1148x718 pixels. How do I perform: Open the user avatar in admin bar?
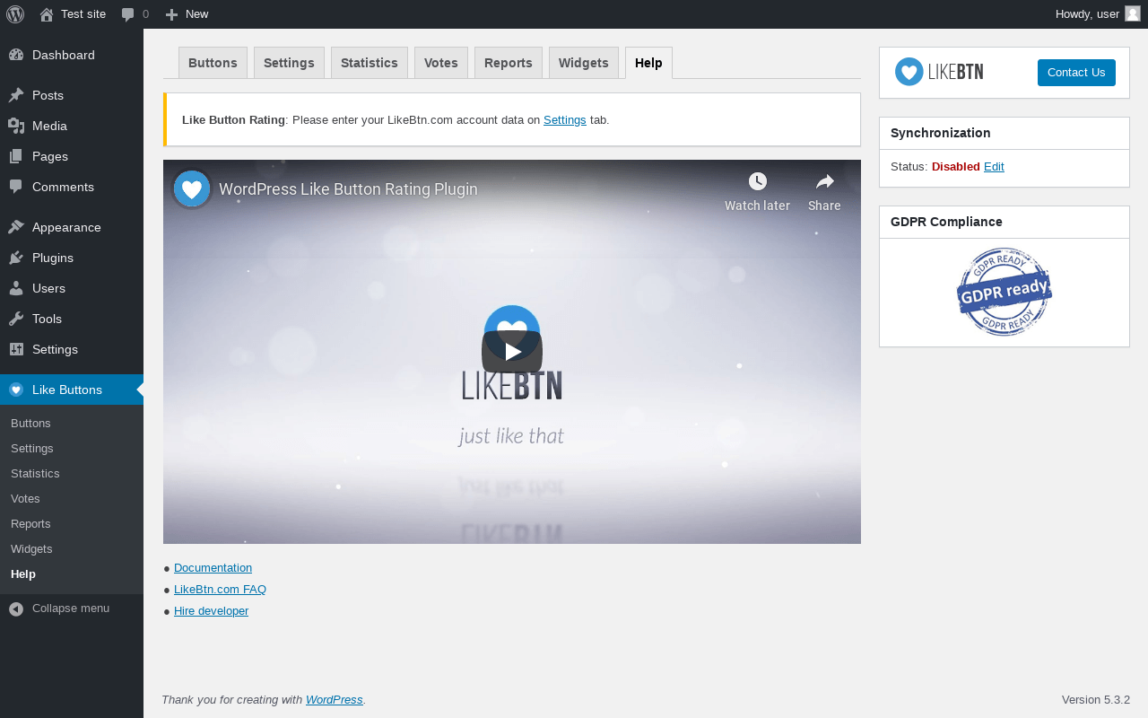point(1133,13)
